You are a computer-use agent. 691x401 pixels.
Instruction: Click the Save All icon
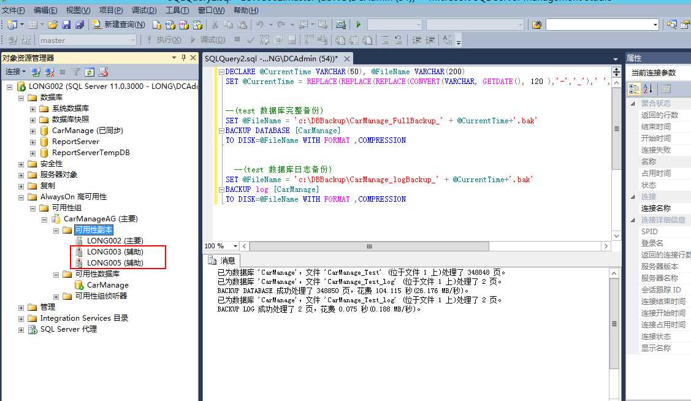tap(79, 25)
